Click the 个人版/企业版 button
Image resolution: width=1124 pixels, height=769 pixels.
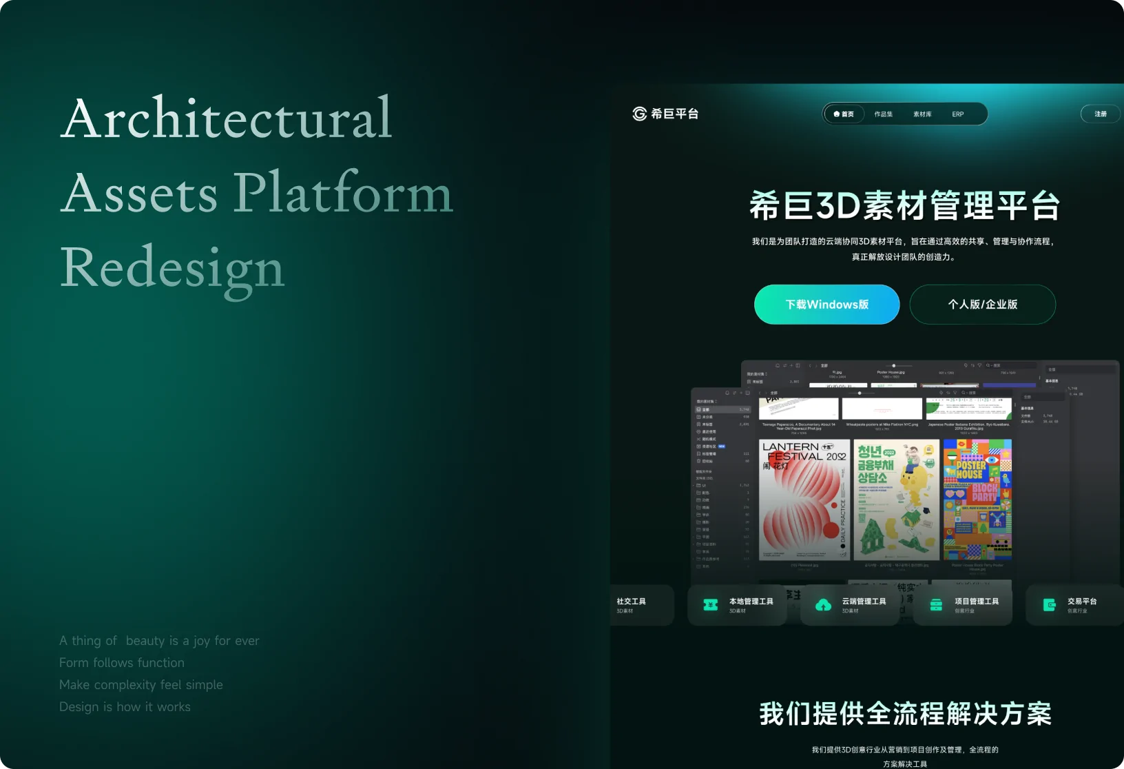[x=983, y=305]
